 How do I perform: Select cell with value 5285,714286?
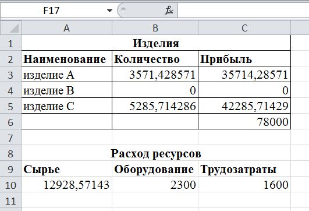[155, 106]
